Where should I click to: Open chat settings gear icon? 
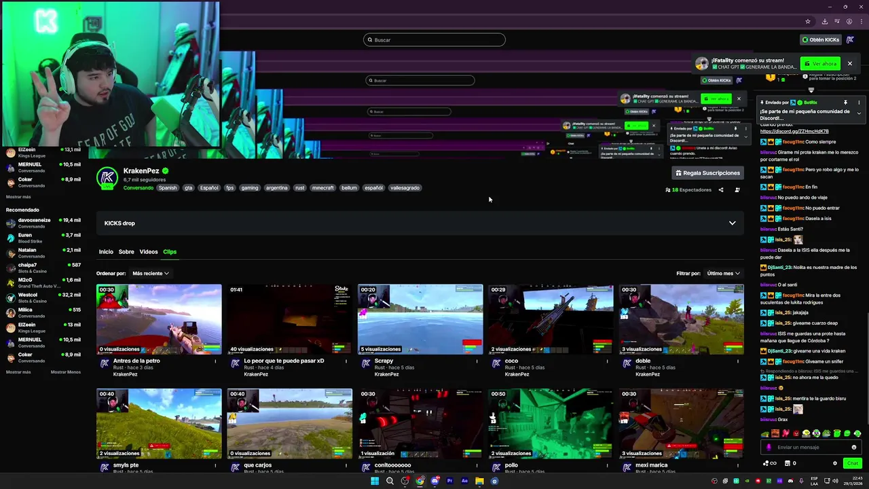tap(835, 463)
